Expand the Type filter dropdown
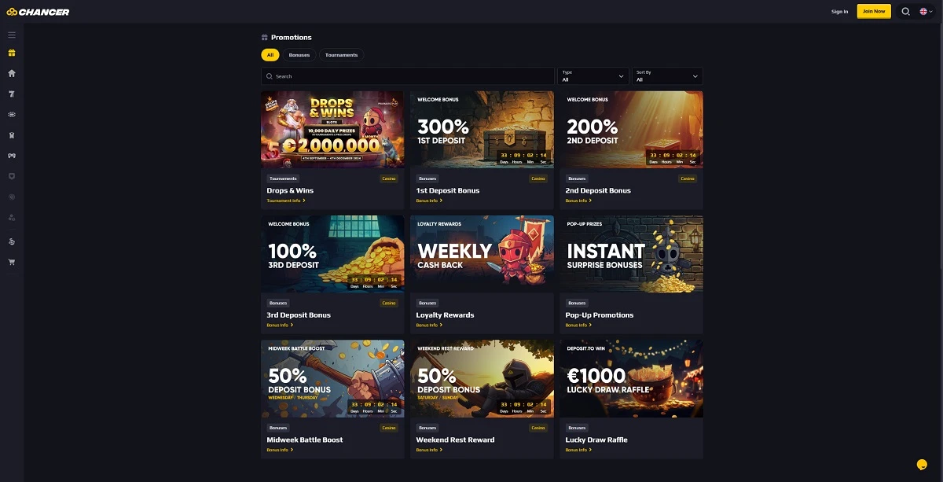Screen dimensions: 943x482 pos(593,76)
